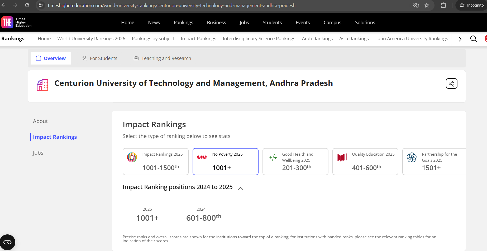Click the Times Higher Education logo
Viewport: 487px width, 251px height.
pyautogui.click(x=16, y=22)
